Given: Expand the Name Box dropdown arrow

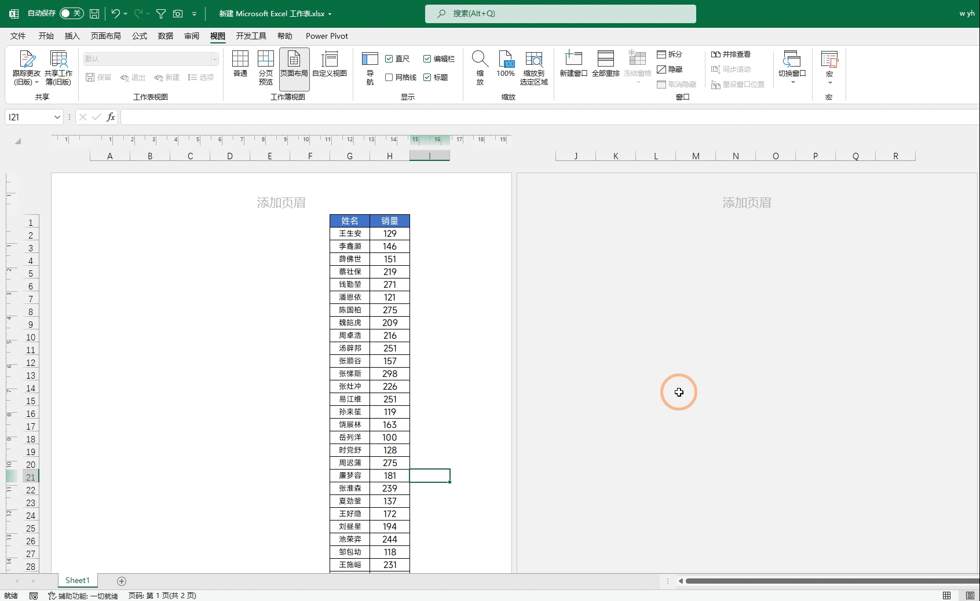Looking at the screenshot, I should 57,117.
